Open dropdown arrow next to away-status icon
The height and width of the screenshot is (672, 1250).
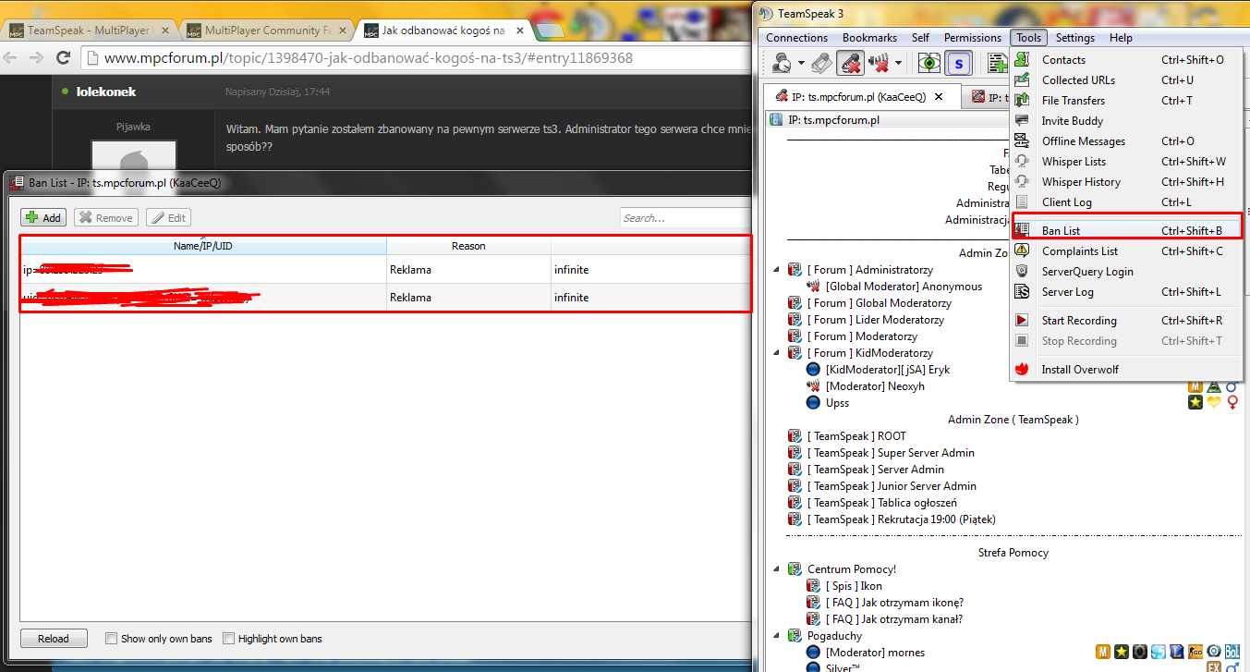coord(801,64)
